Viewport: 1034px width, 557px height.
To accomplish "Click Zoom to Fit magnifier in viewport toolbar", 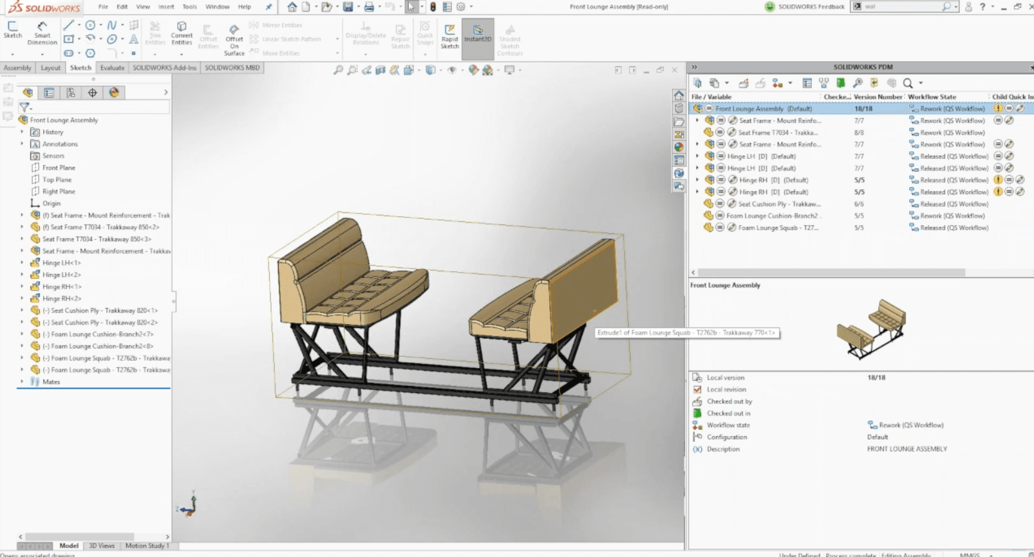I will pyautogui.click(x=338, y=70).
